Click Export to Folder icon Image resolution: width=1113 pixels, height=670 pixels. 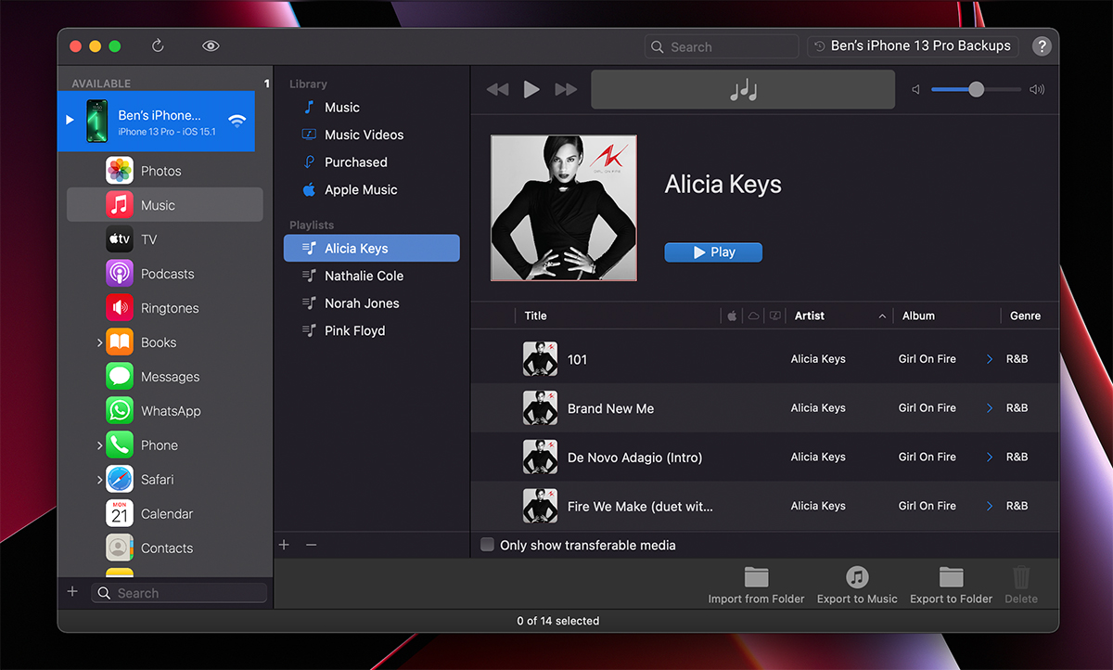951,578
